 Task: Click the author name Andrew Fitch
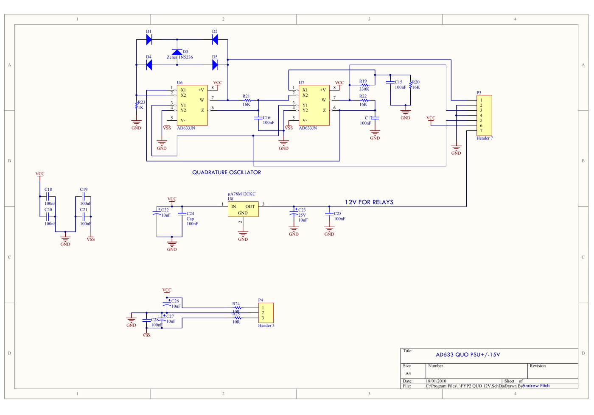[x=536, y=386]
